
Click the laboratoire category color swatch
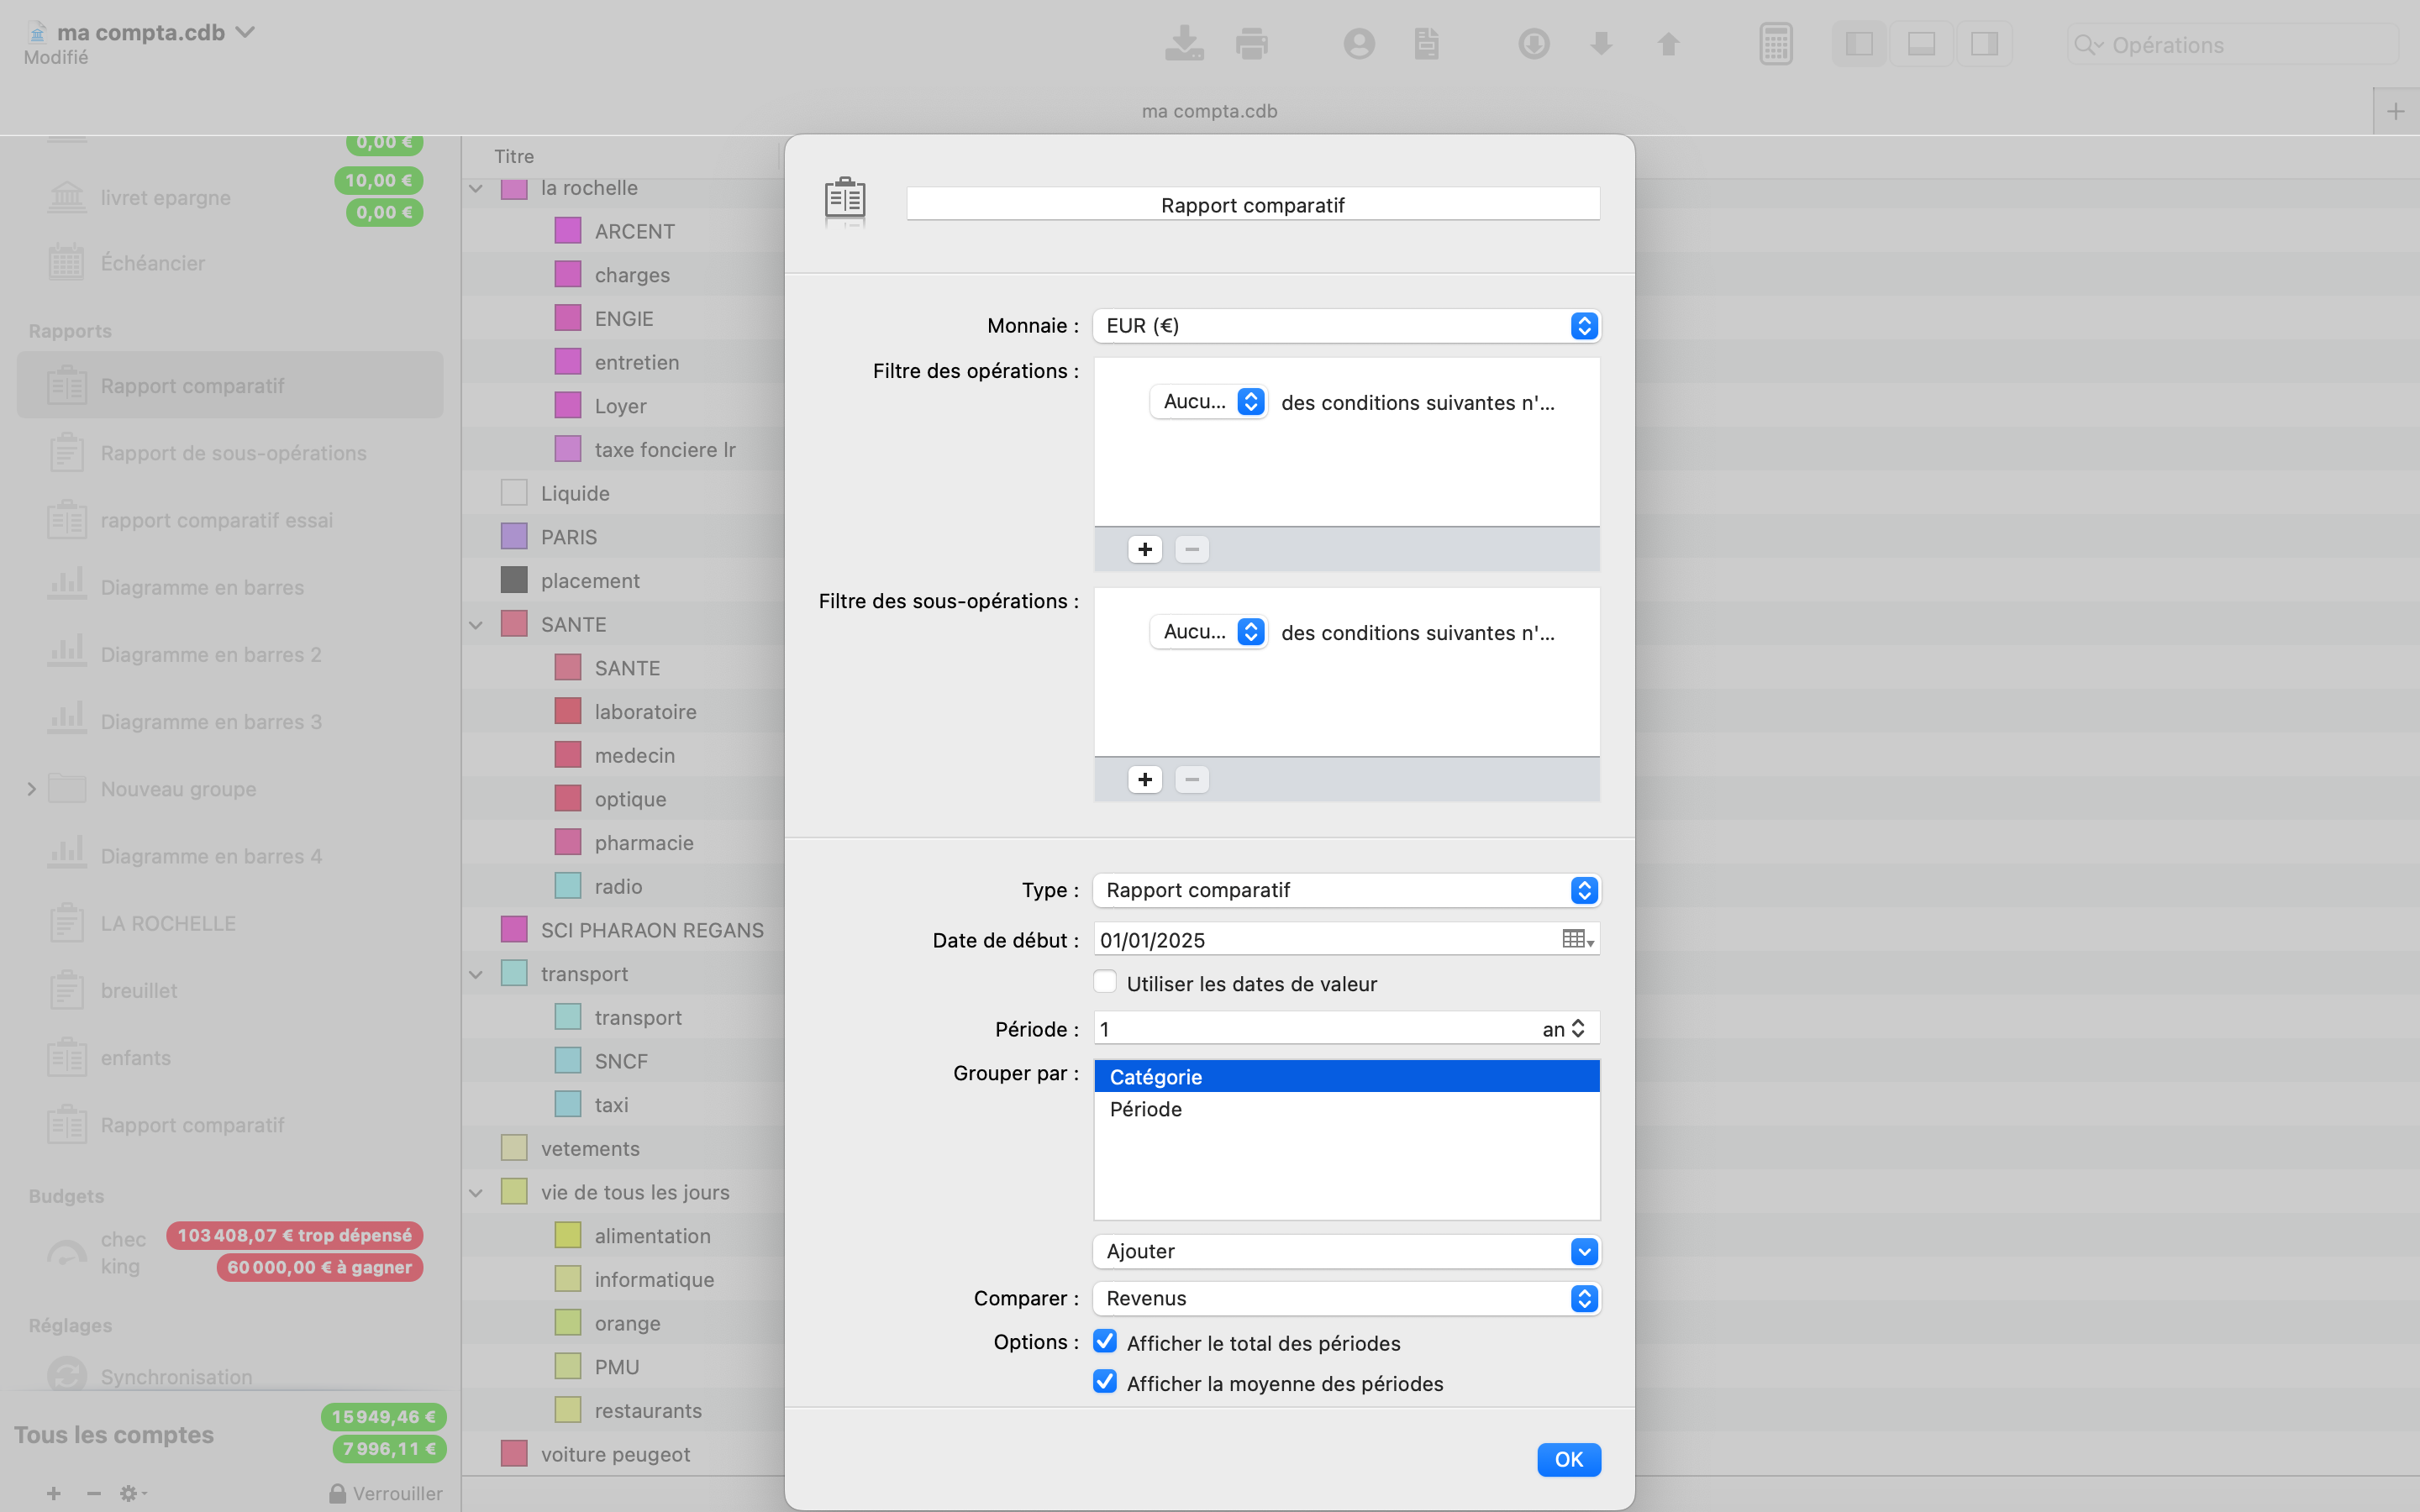[x=568, y=711]
